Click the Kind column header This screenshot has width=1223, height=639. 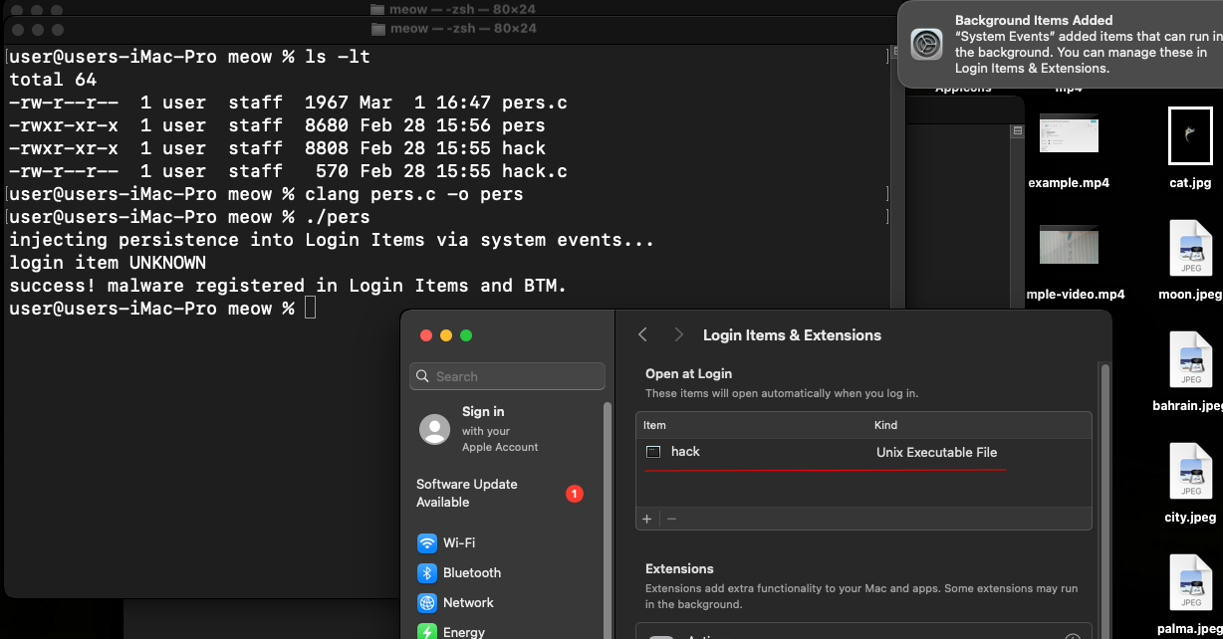[885, 425]
